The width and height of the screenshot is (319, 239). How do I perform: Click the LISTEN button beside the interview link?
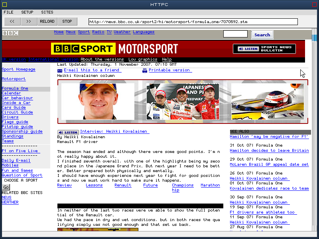pyautogui.click(x=68, y=132)
